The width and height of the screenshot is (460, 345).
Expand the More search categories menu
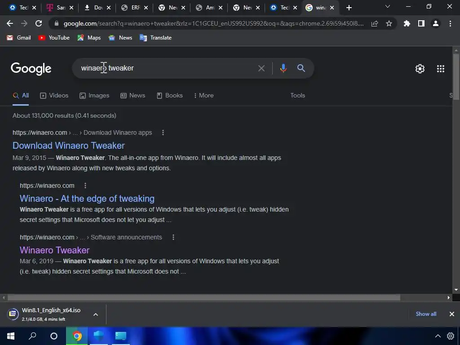(203, 95)
